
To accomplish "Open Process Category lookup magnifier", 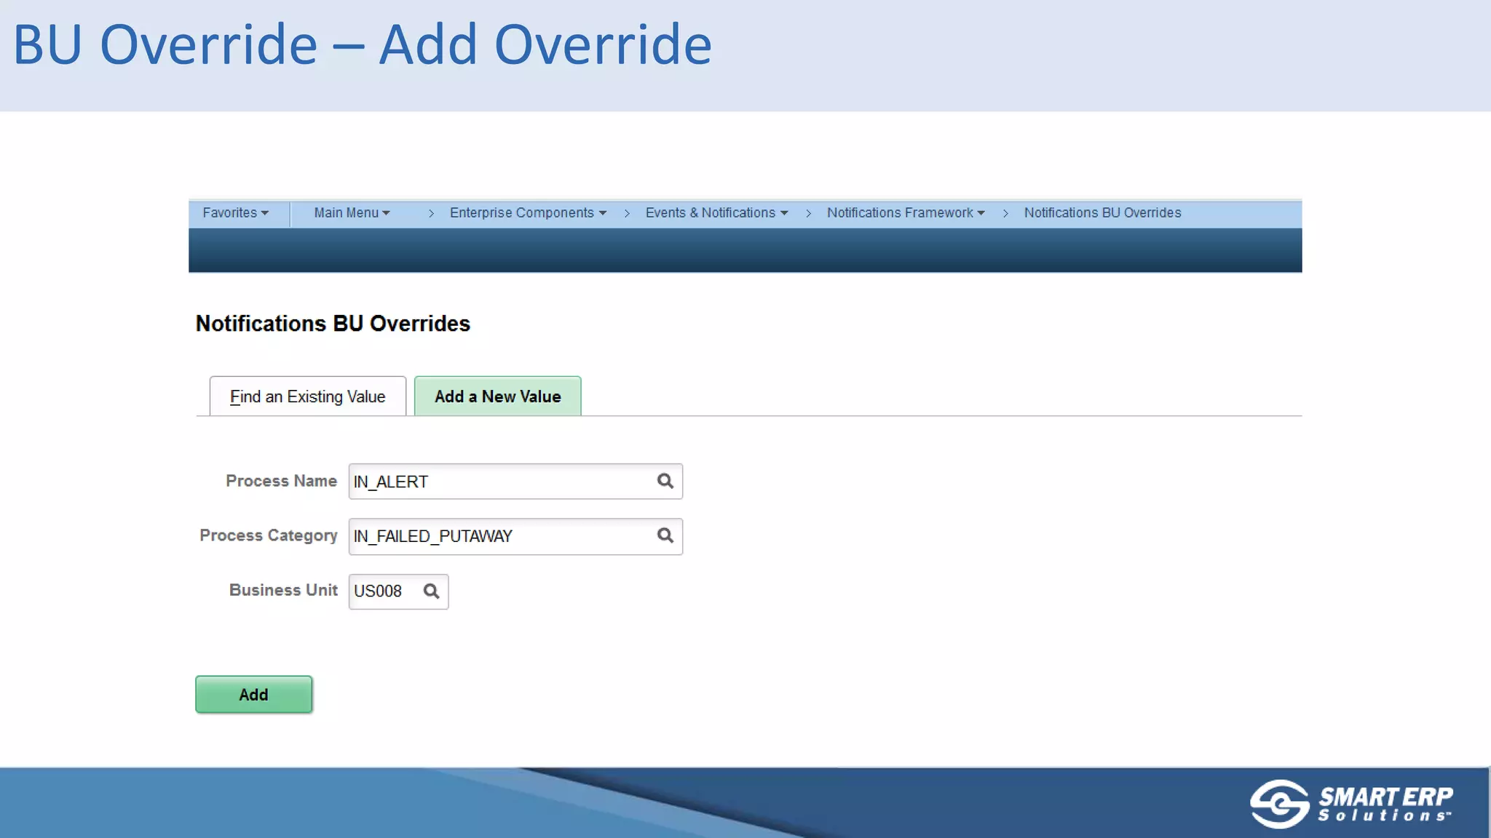I will [x=665, y=535].
